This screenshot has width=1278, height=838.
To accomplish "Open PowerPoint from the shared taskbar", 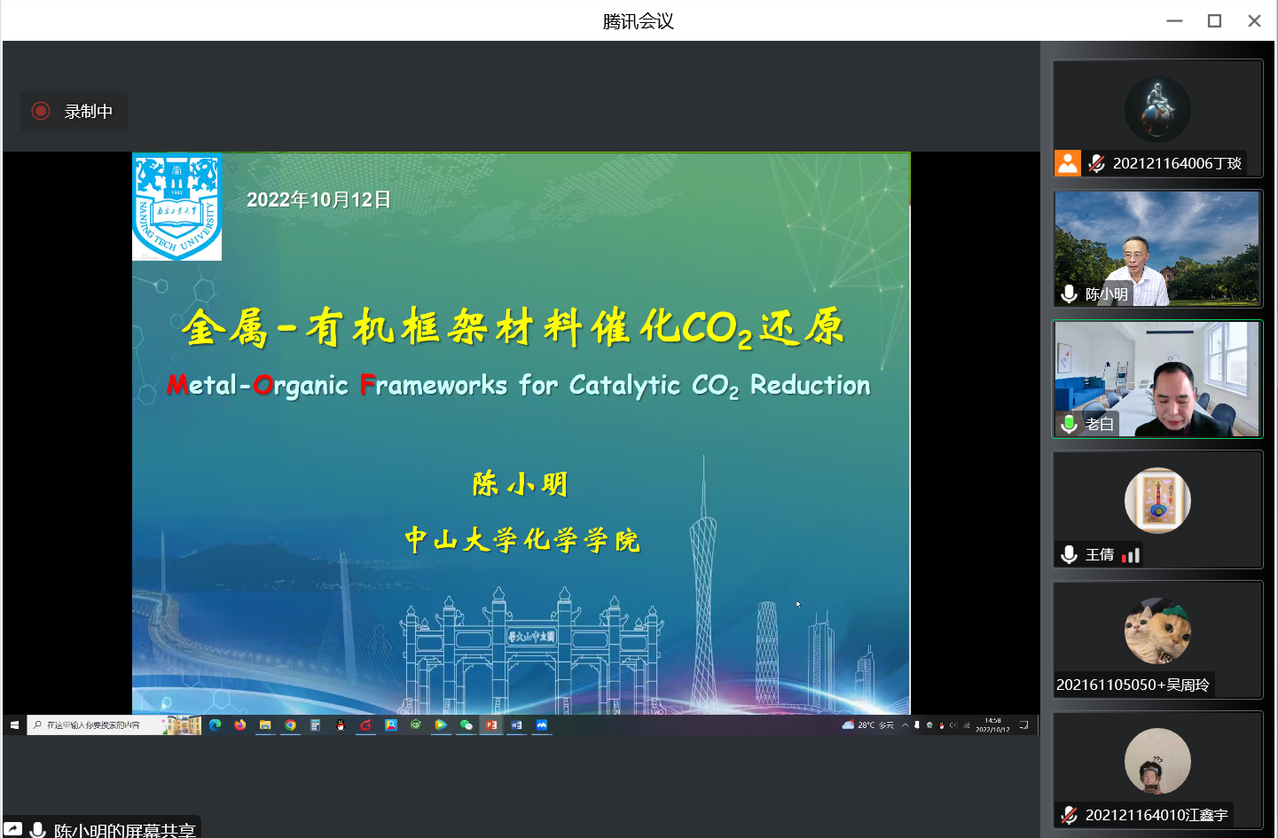I will point(491,724).
